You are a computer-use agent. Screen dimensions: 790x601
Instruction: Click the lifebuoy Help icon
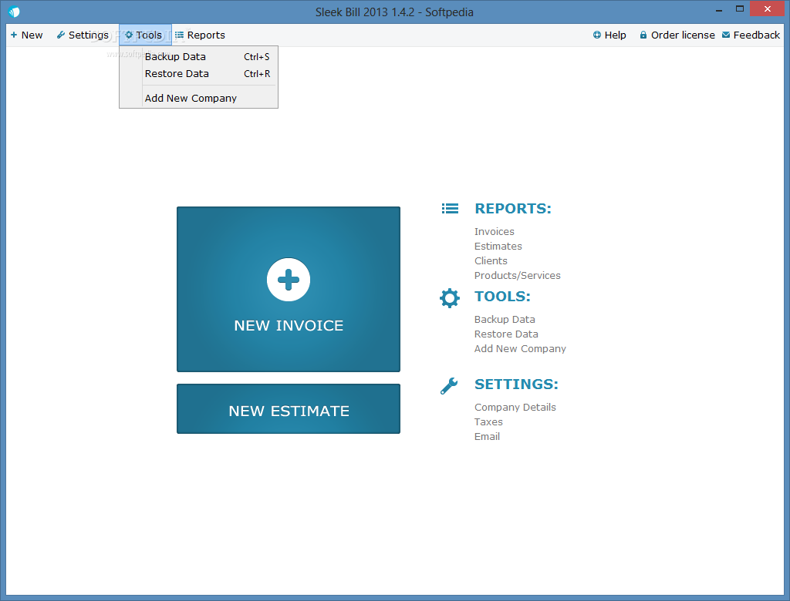[x=597, y=35]
